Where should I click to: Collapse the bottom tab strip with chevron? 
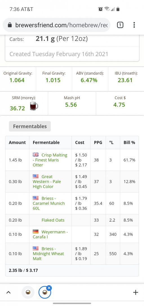pyautogui.click(x=8, y=292)
